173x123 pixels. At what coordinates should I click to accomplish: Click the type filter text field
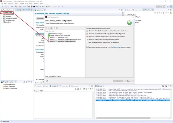click(x=64, y=31)
